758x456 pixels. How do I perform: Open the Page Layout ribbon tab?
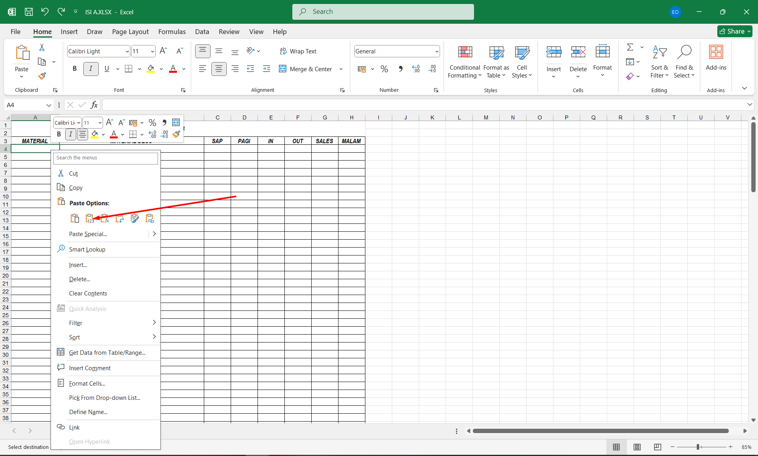130,32
